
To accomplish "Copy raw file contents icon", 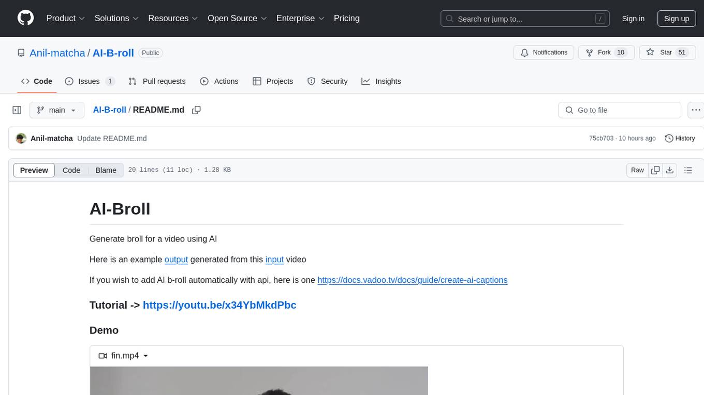I will tap(656, 170).
